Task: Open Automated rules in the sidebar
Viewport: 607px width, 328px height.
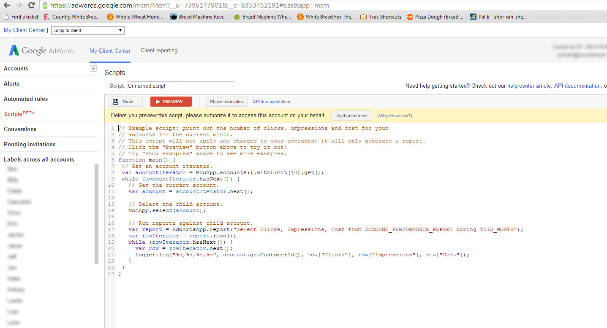Action: (26, 99)
